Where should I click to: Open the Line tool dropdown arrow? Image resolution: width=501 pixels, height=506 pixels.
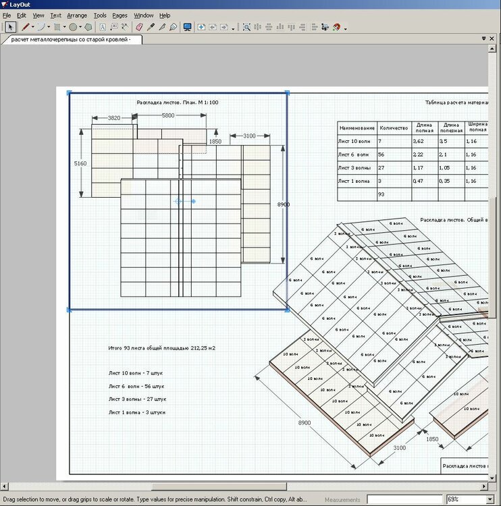33,28
